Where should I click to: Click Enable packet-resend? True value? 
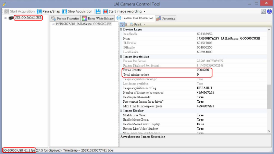coord(200,97)
